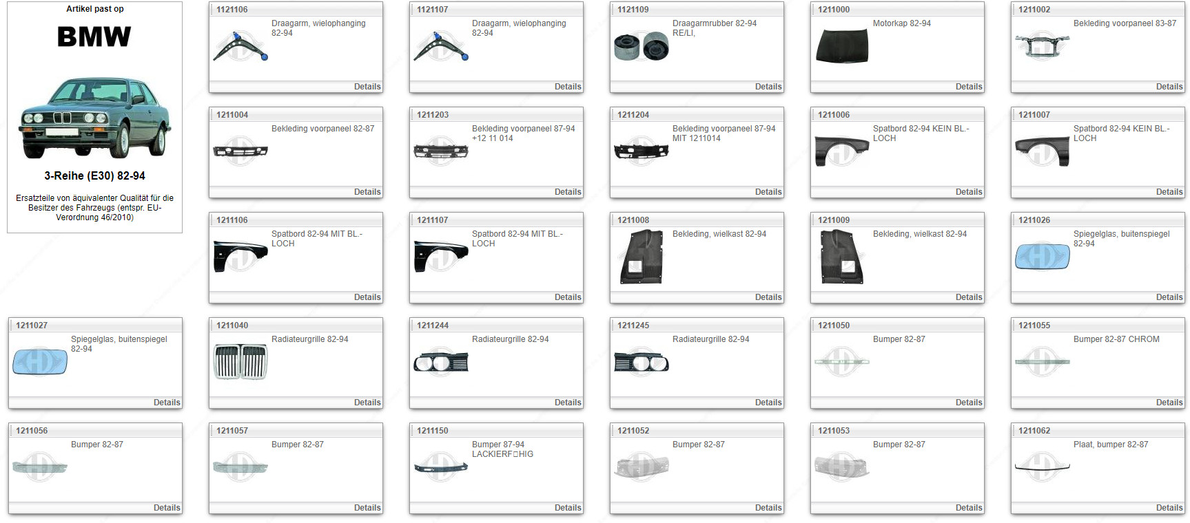Click the BMW brand heading
The image size is (1190, 523).
[94, 36]
